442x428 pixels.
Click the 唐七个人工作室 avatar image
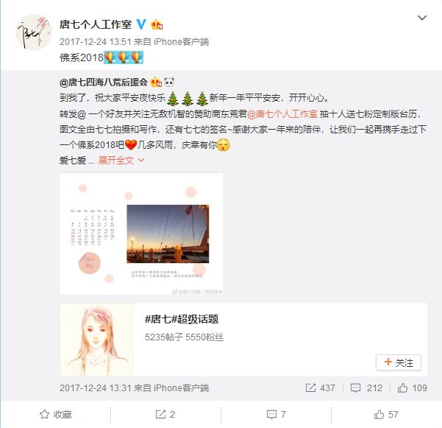point(34,32)
